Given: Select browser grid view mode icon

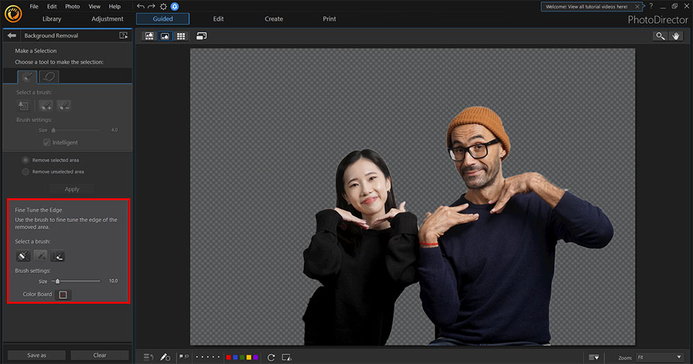Looking at the screenshot, I should [181, 36].
